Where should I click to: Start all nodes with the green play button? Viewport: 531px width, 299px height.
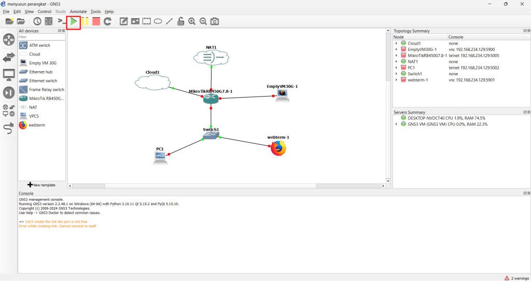coord(74,21)
